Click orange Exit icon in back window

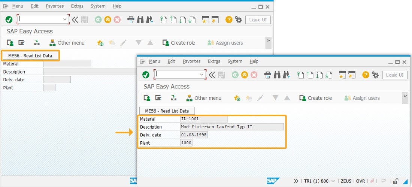107,20
